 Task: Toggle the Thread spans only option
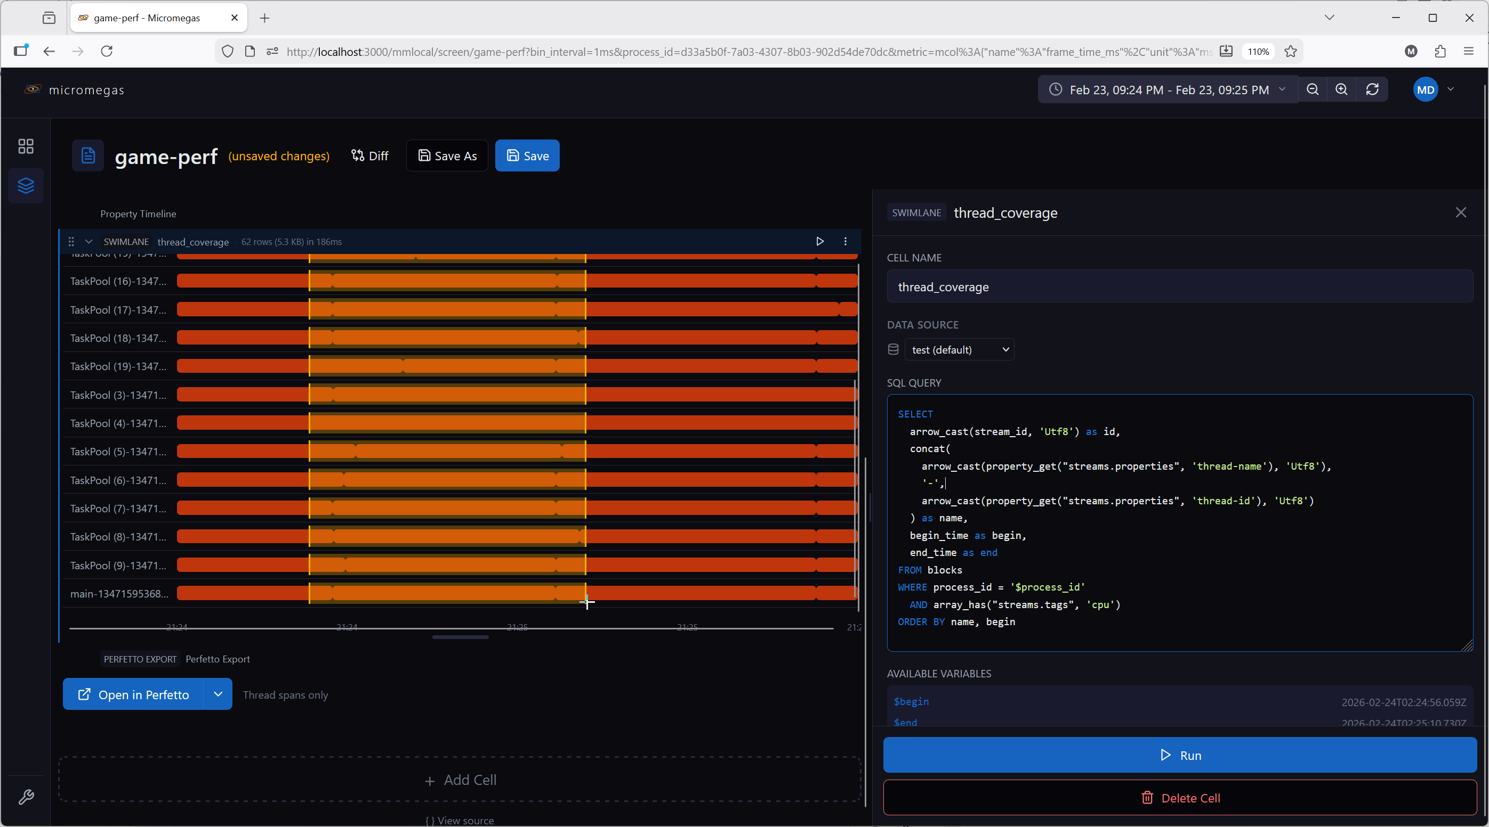pos(286,695)
